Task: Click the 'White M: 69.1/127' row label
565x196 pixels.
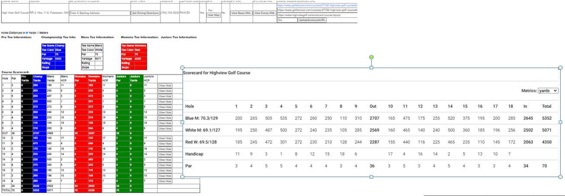Action: point(203,130)
